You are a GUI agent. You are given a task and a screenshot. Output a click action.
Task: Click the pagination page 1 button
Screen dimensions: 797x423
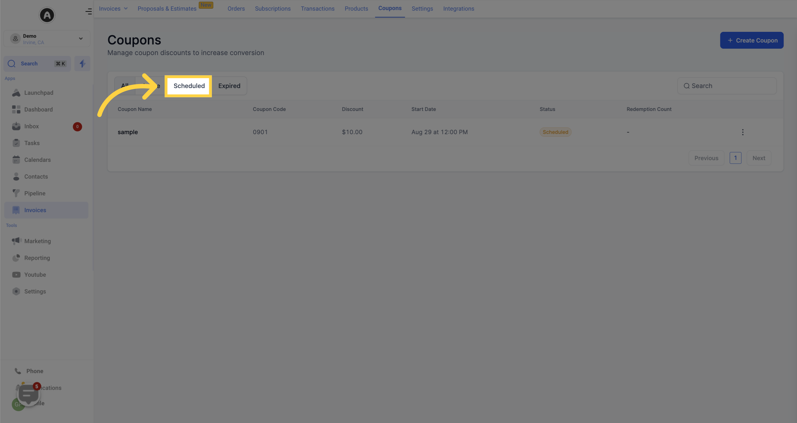735,158
